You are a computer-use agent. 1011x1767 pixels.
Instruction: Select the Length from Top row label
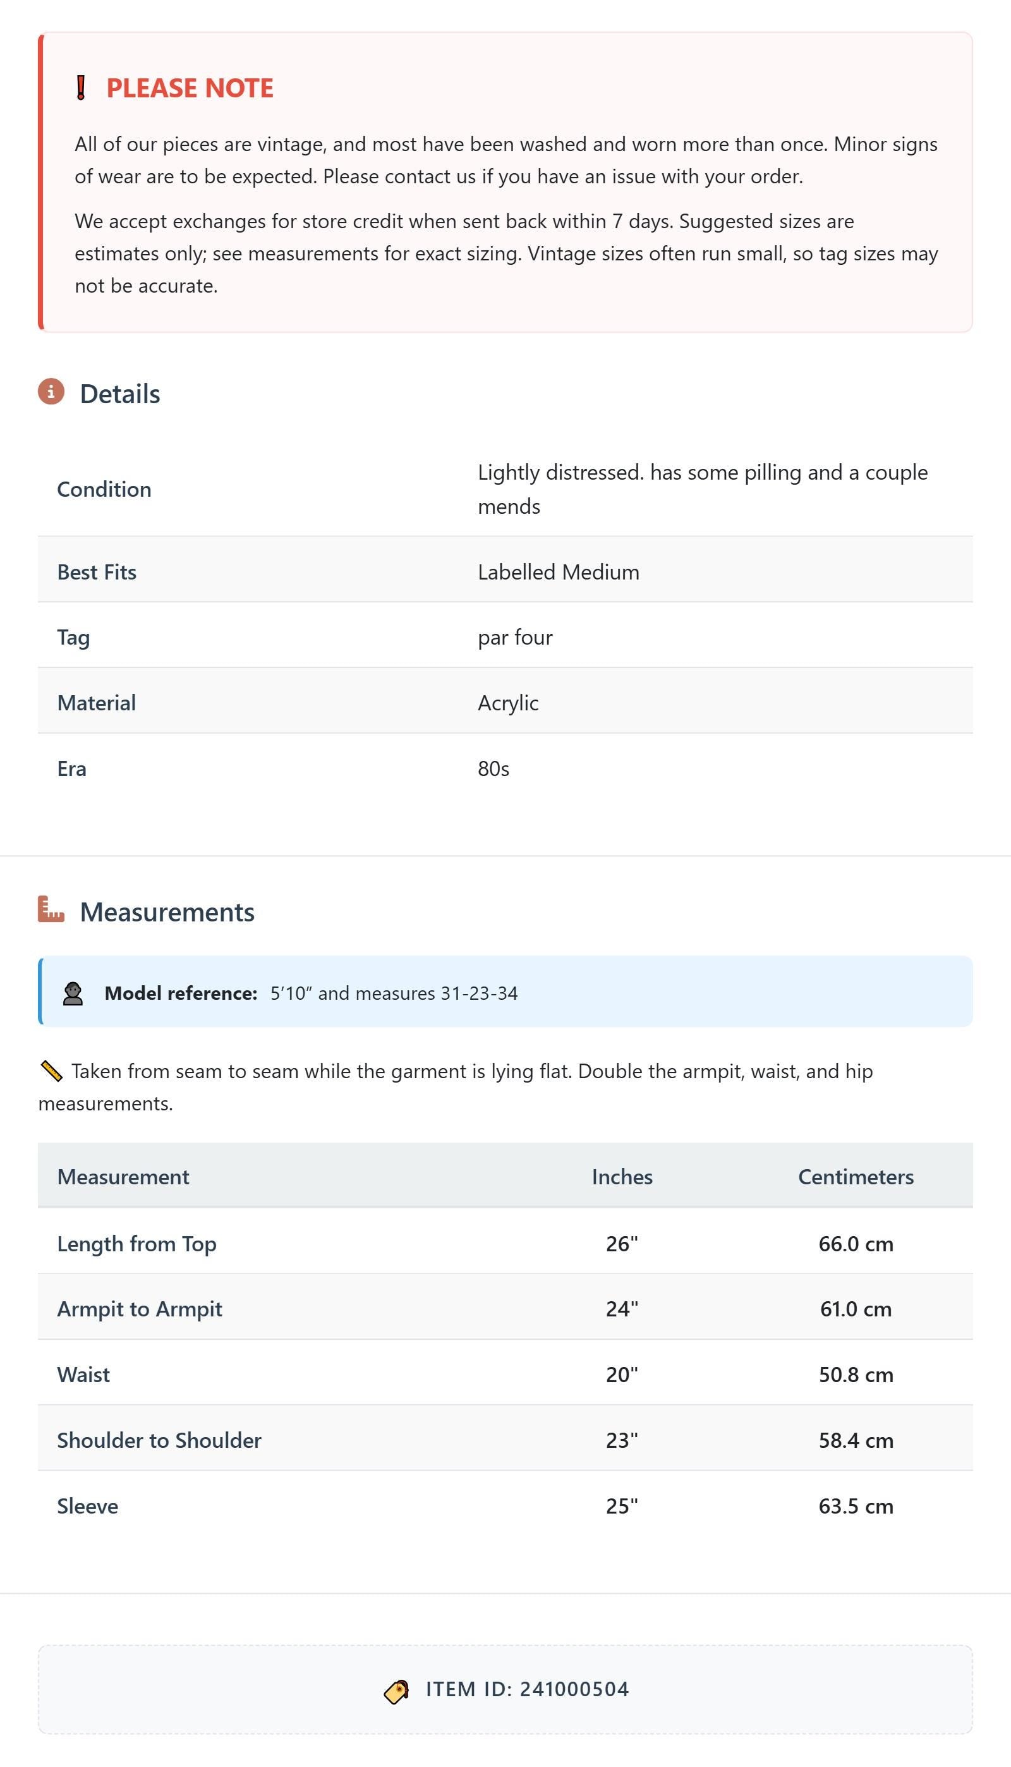[x=136, y=1244]
